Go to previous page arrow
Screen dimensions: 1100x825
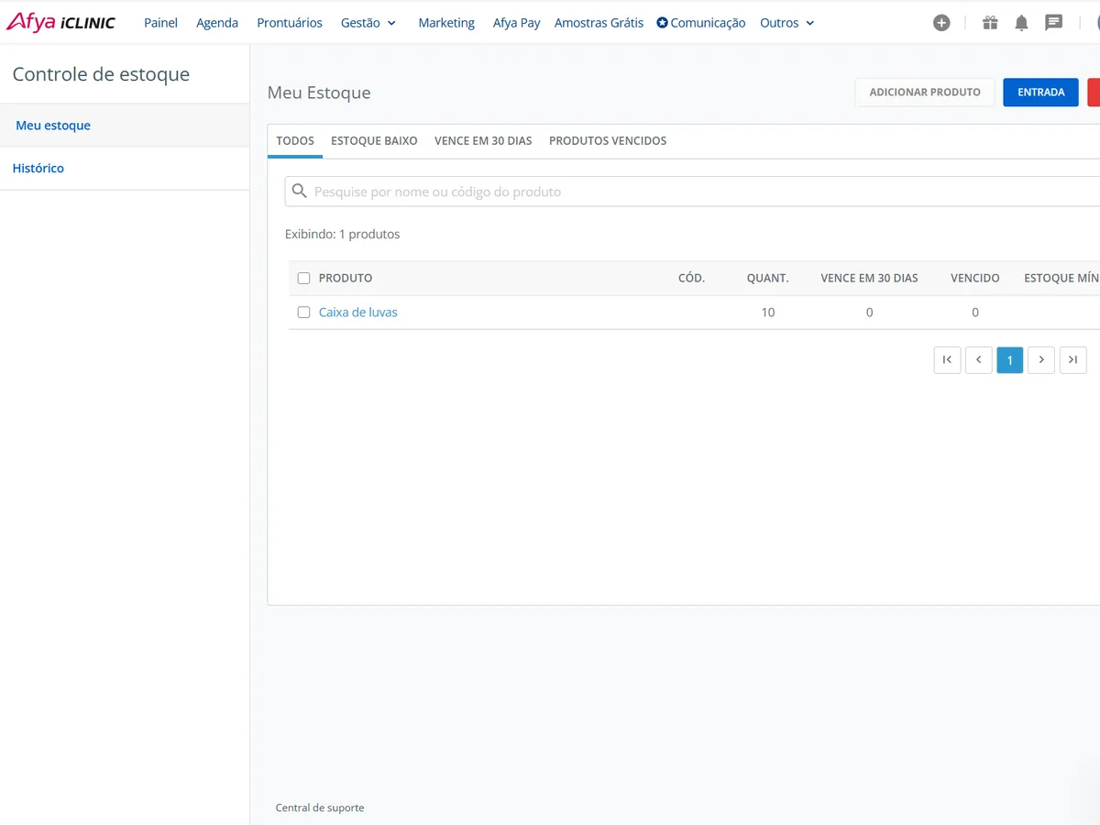pyautogui.click(x=978, y=360)
